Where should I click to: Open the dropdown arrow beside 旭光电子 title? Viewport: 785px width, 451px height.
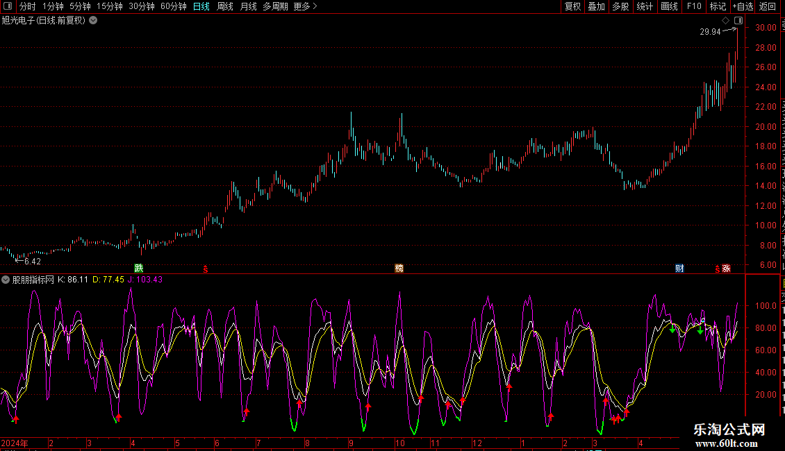[93, 21]
